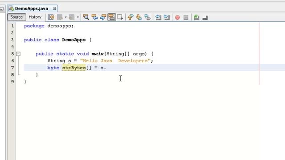Jump to the Previous Bookmark icon
This screenshot has height=160, width=285.
(x=130, y=17)
